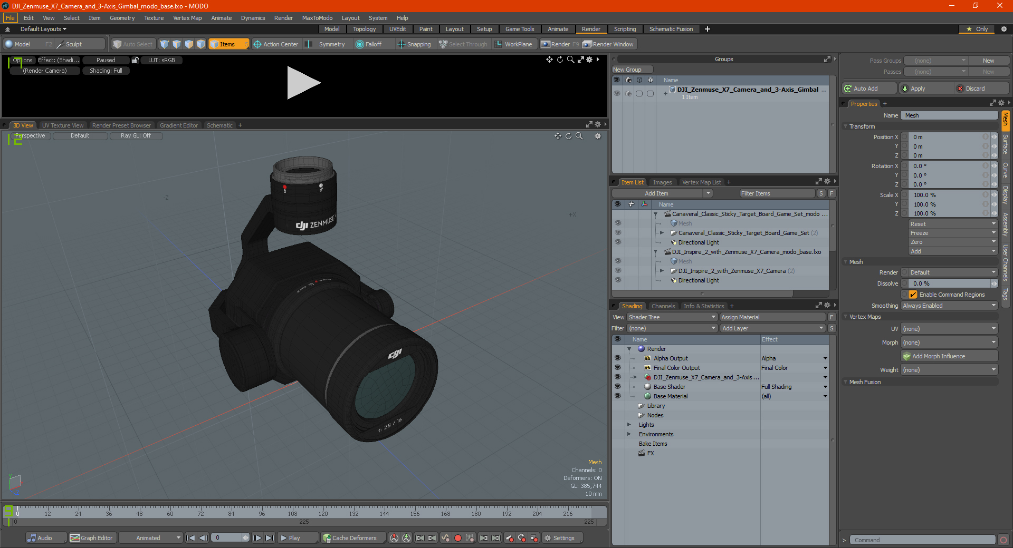Open 3D viewport settings gear
Viewport: 1013px width, 548px height.
click(598, 136)
